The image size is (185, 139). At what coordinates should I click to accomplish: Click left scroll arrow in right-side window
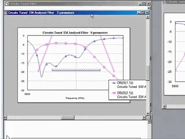pyautogui.click(x=164, y=106)
